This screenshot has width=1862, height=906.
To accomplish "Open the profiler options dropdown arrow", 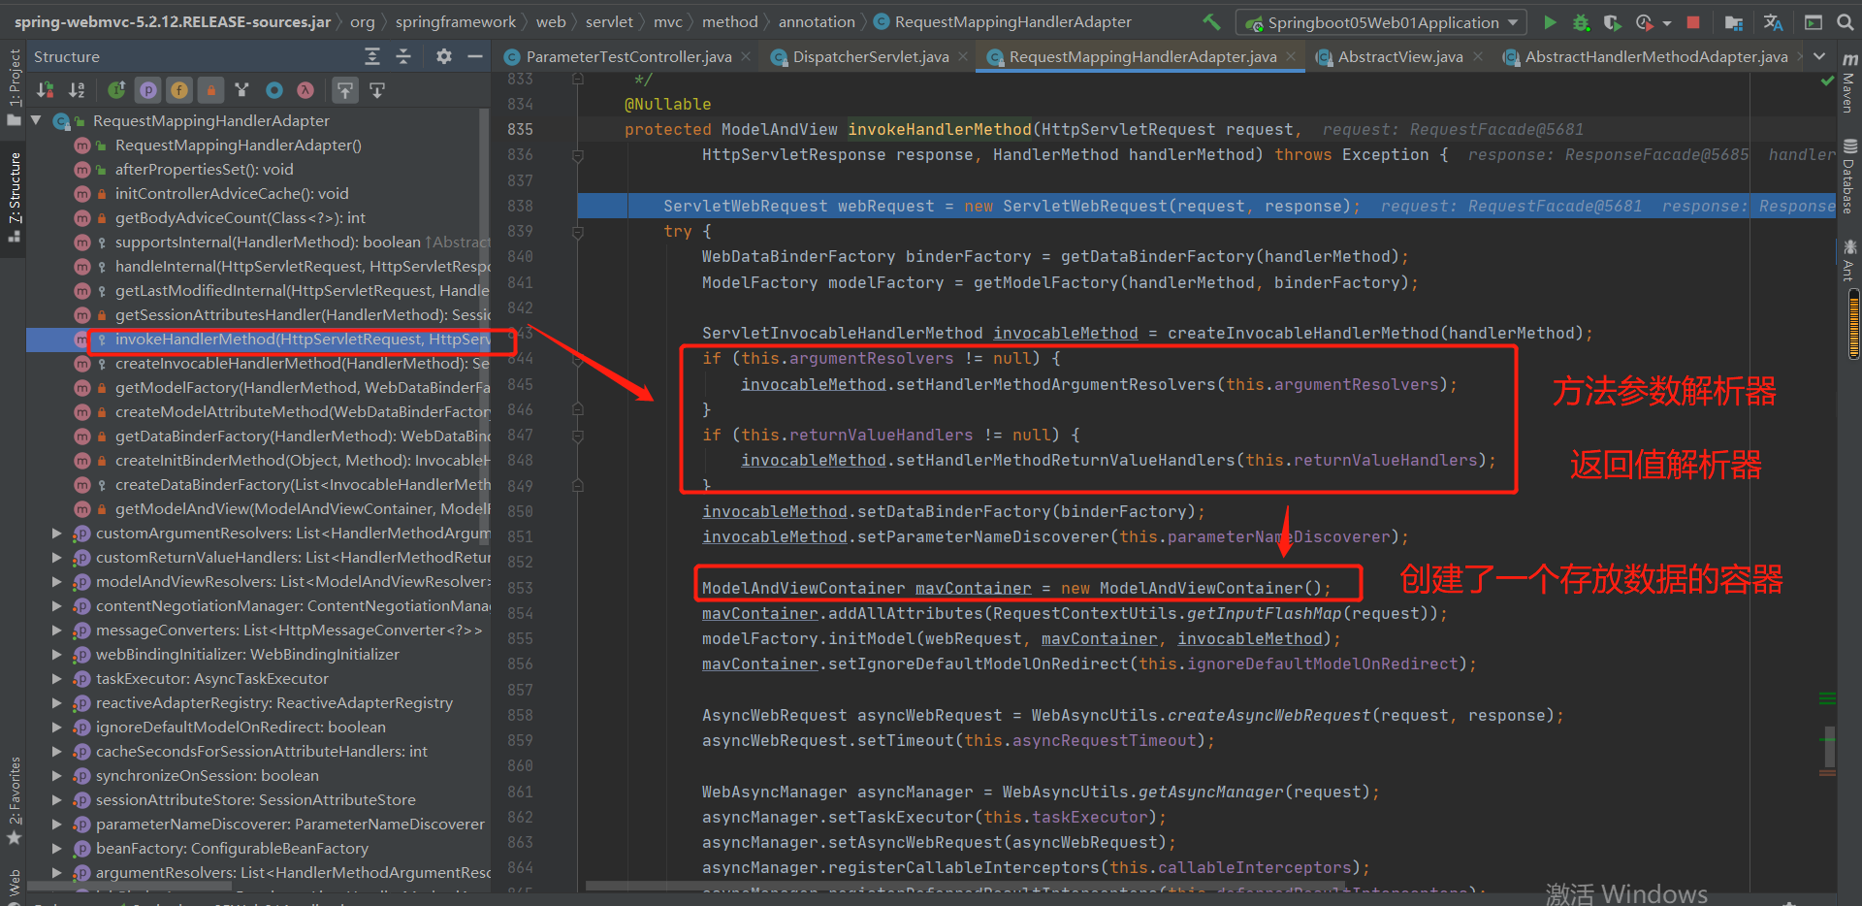I will 1666,22.
